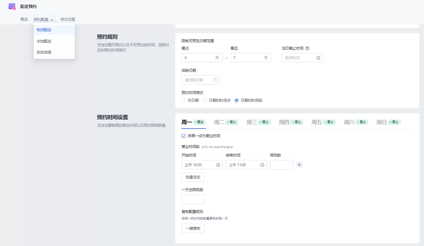Switch to the 样式设置 tab
This screenshot has height=246, width=424.
(x=68, y=19)
